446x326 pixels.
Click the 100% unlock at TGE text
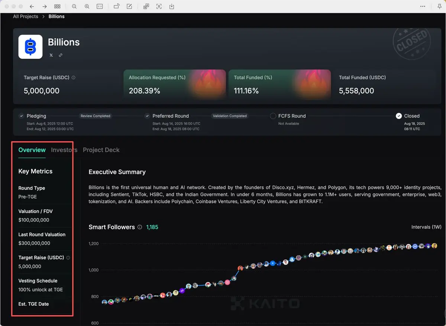tap(41, 290)
